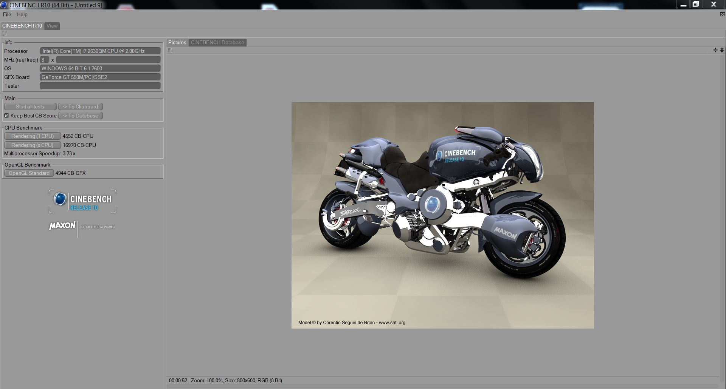Click the To Database button
The image size is (726, 389).
click(x=81, y=116)
